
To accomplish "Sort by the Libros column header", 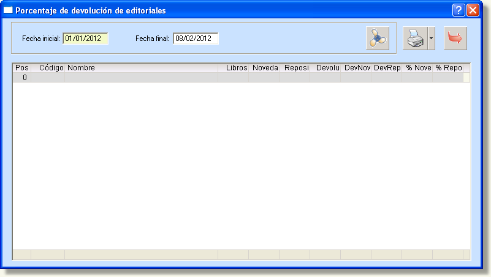I will [x=234, y=68].
